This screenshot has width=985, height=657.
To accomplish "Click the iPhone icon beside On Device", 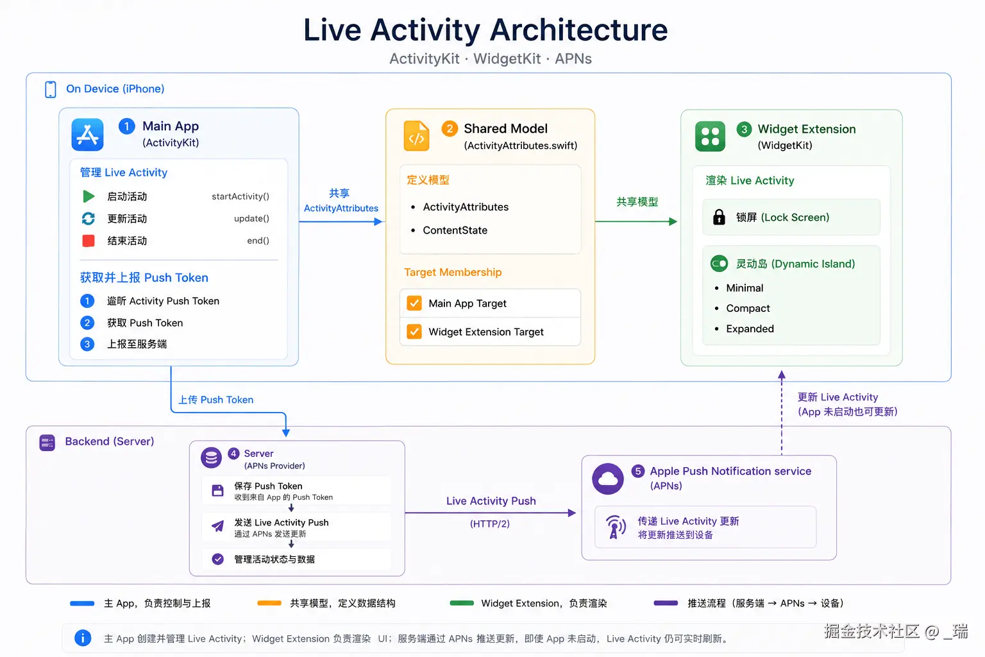I will click(x=50, y=89).
